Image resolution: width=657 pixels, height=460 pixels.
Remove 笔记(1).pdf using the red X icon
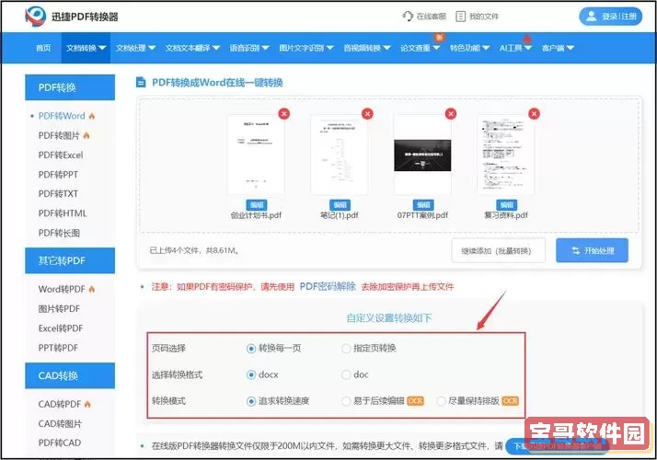(x=367, y=114)
